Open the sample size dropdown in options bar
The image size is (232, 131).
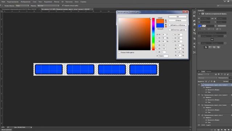(22, 6)
